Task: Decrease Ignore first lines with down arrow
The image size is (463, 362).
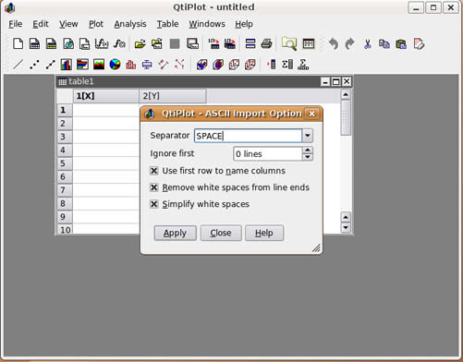Action: point(308,157)
